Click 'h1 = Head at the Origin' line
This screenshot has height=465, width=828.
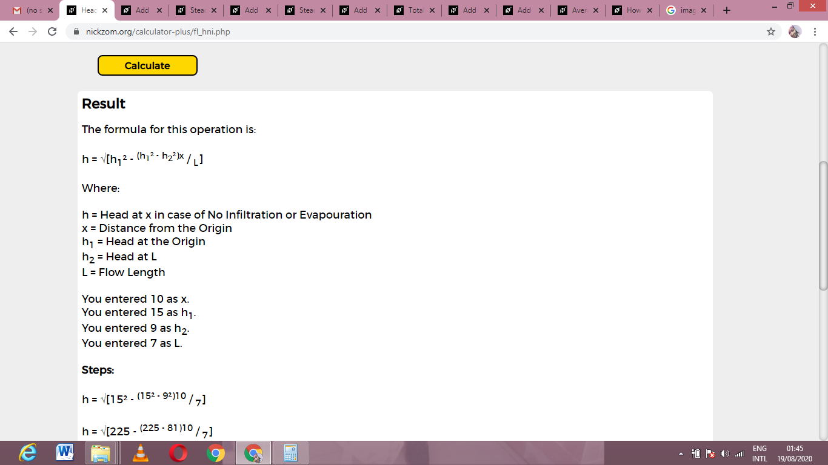(144, 242)
